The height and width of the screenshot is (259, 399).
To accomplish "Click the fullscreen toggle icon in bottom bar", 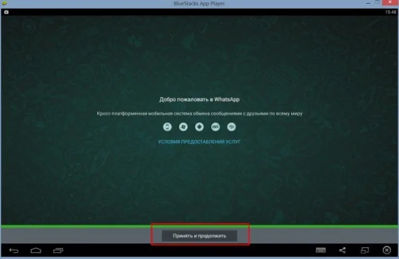I will (x=365, y=250).
